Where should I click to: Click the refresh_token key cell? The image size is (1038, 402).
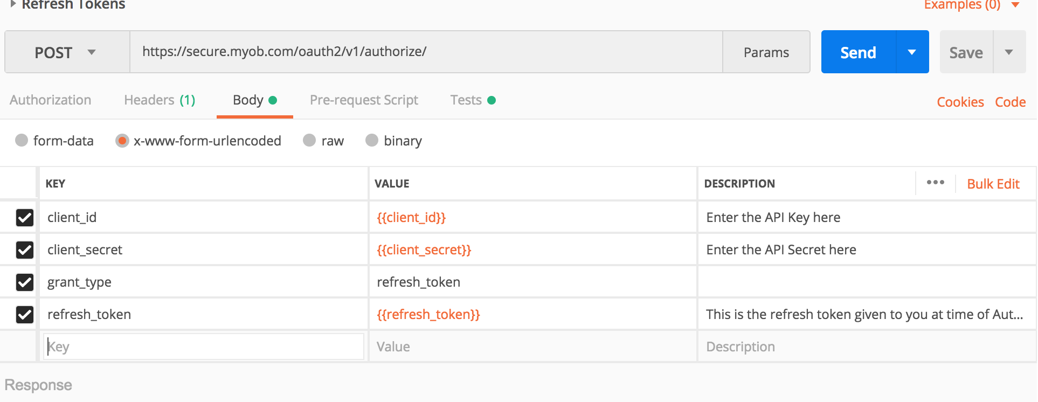tap(204, 315)
